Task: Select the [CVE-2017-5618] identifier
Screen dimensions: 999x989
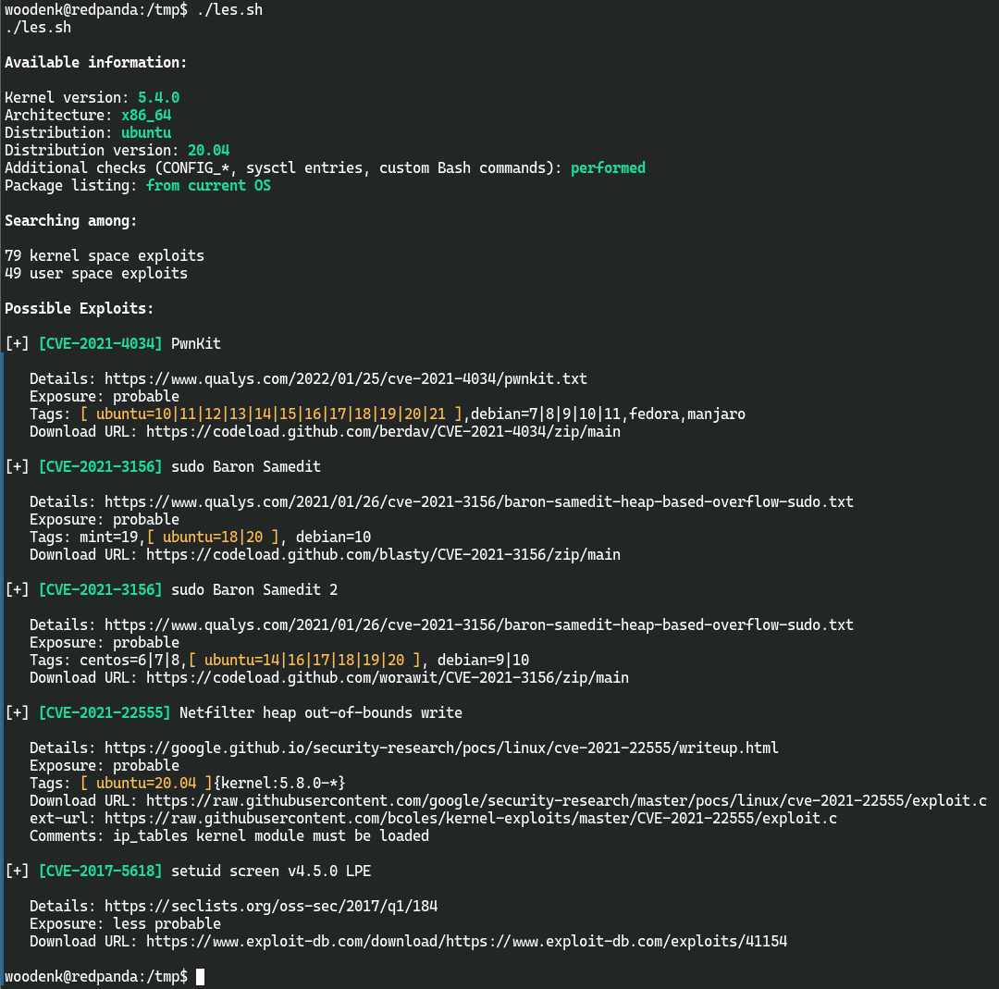Action: point(100,872)
